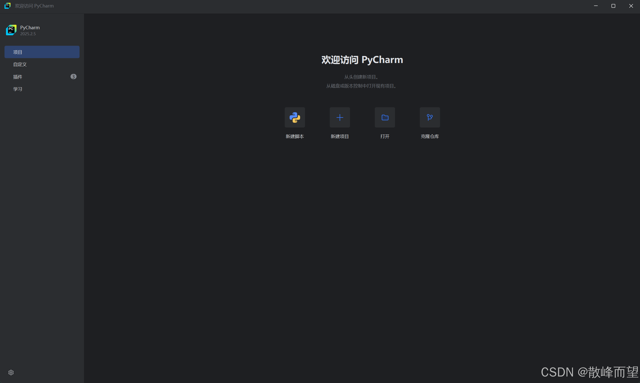Navigate to the 学习 section
This screenshot has height=383, width=640.
pos(18,89)
